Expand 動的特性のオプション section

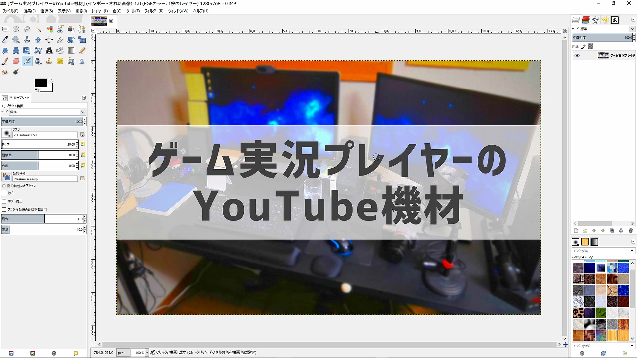(4, 186)
